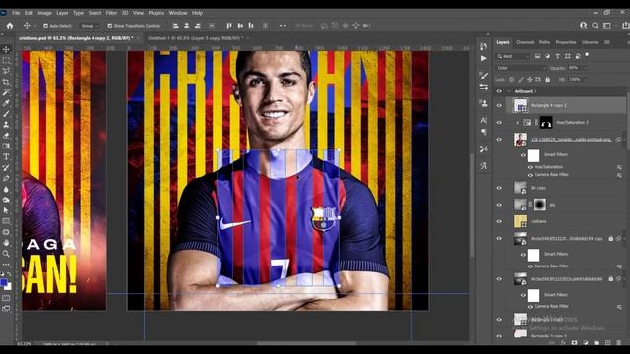This screenshot has width=630, height=354.
Task: Filter layers by type layer icon
Action: click(558, 56)
